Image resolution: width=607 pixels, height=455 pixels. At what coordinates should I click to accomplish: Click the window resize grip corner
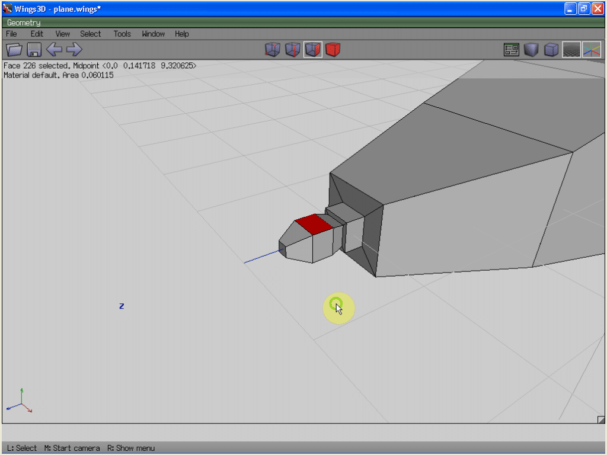point(600,419)
